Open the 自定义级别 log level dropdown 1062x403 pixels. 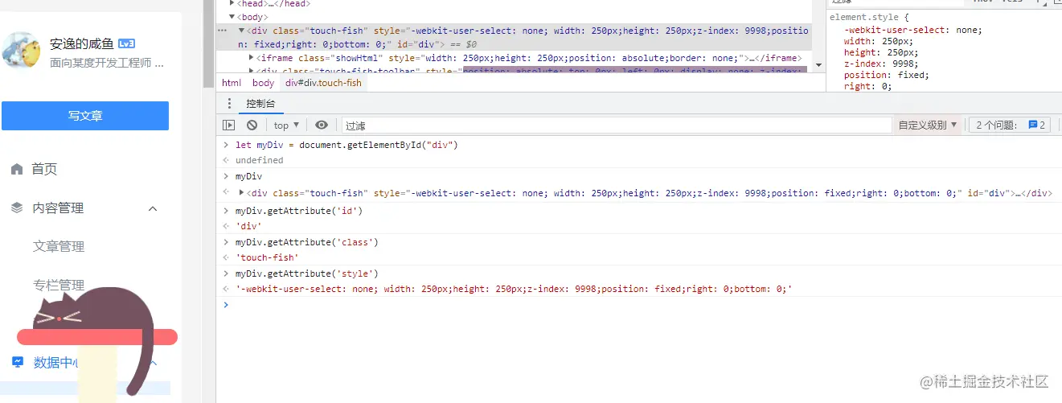[x=928, y=125]
